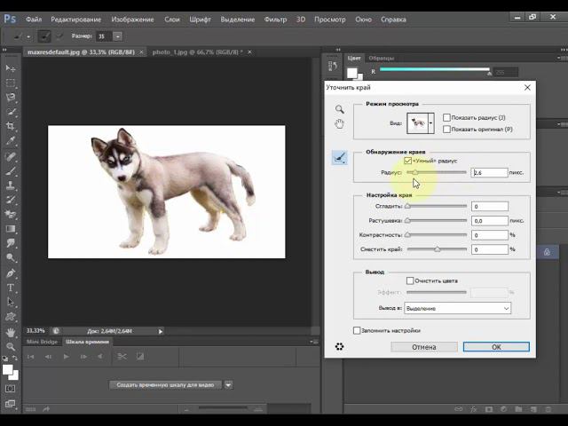Open the status bar info arrow
Screen dimensions: 568x426
tap(161, 331)
